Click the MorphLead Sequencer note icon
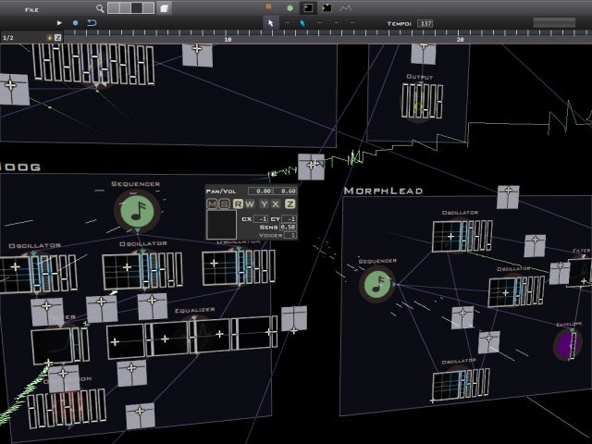 pyautogui.click(x=376, y=283)
